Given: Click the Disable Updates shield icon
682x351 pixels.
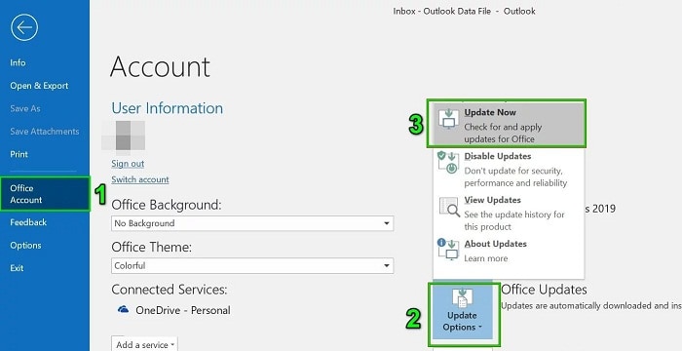Looking at the screenshot, I should pos(447,162).
